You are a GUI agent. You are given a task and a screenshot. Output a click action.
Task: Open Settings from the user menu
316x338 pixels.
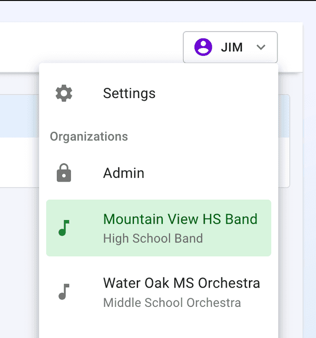click(x=129, y=93)
